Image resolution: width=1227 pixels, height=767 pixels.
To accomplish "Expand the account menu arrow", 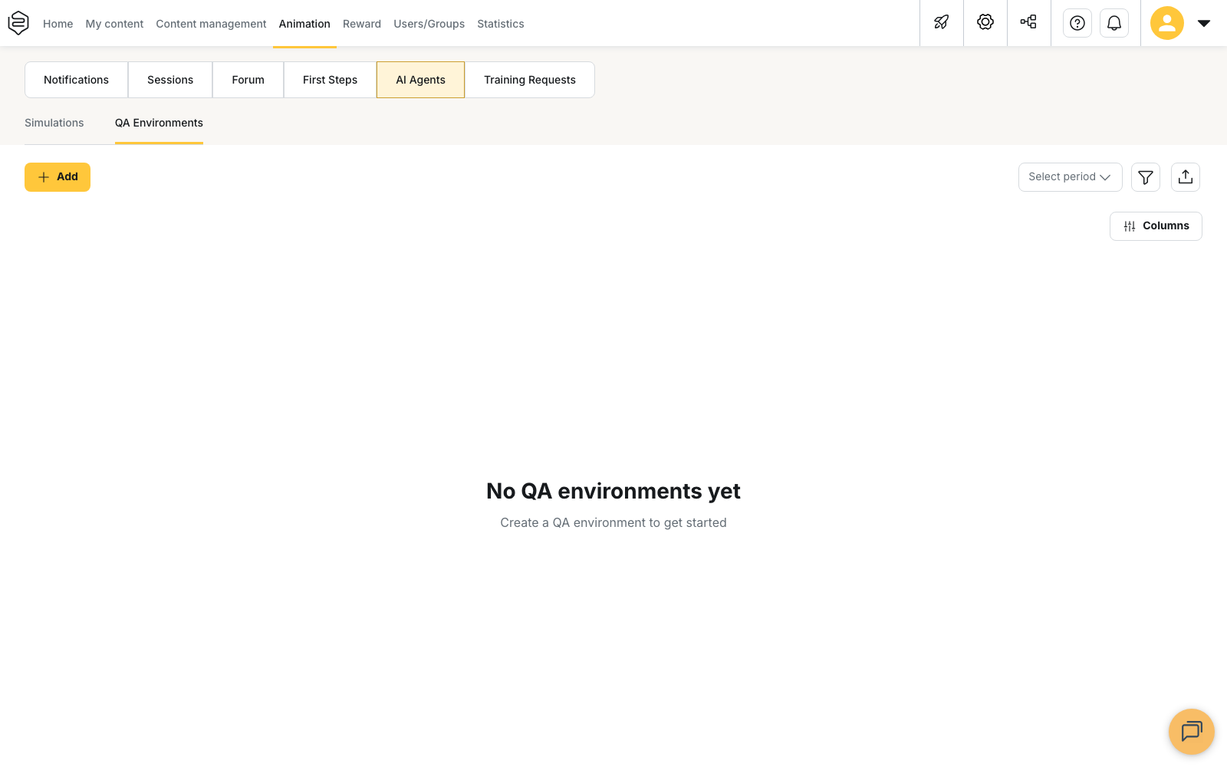I will (x=1204, y=23).
